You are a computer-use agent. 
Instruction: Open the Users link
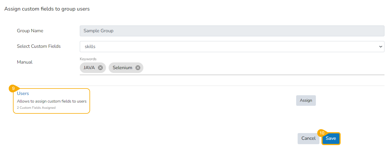(x=23, y=93)
